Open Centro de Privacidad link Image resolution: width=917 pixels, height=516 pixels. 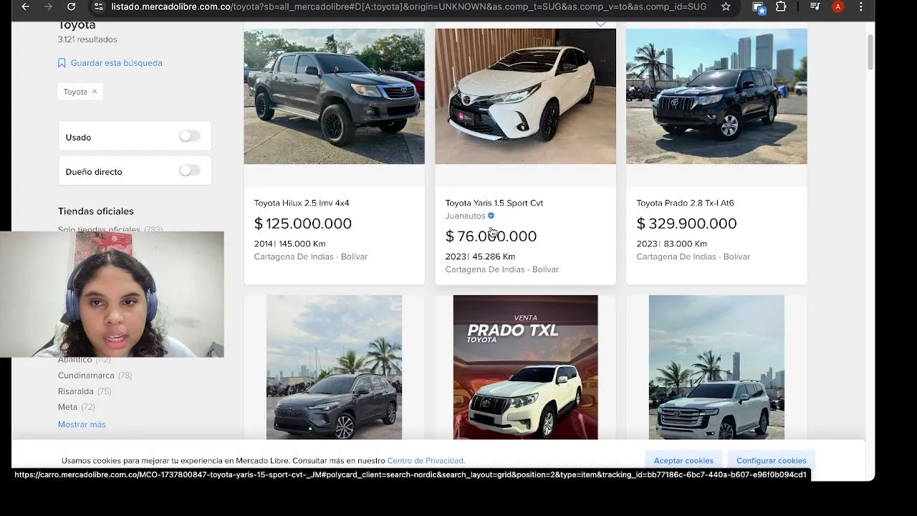coord(426,461)
